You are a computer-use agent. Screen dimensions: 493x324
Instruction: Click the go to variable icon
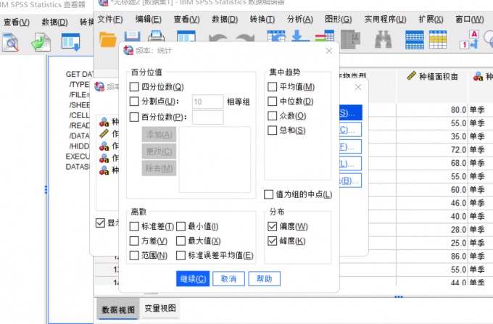pyautogui.click(x=300, y=36)
